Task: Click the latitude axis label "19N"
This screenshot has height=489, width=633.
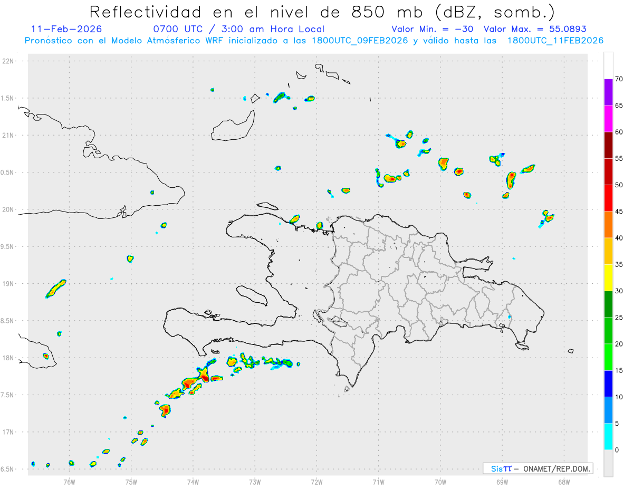Action: click(x=9, y=284)
